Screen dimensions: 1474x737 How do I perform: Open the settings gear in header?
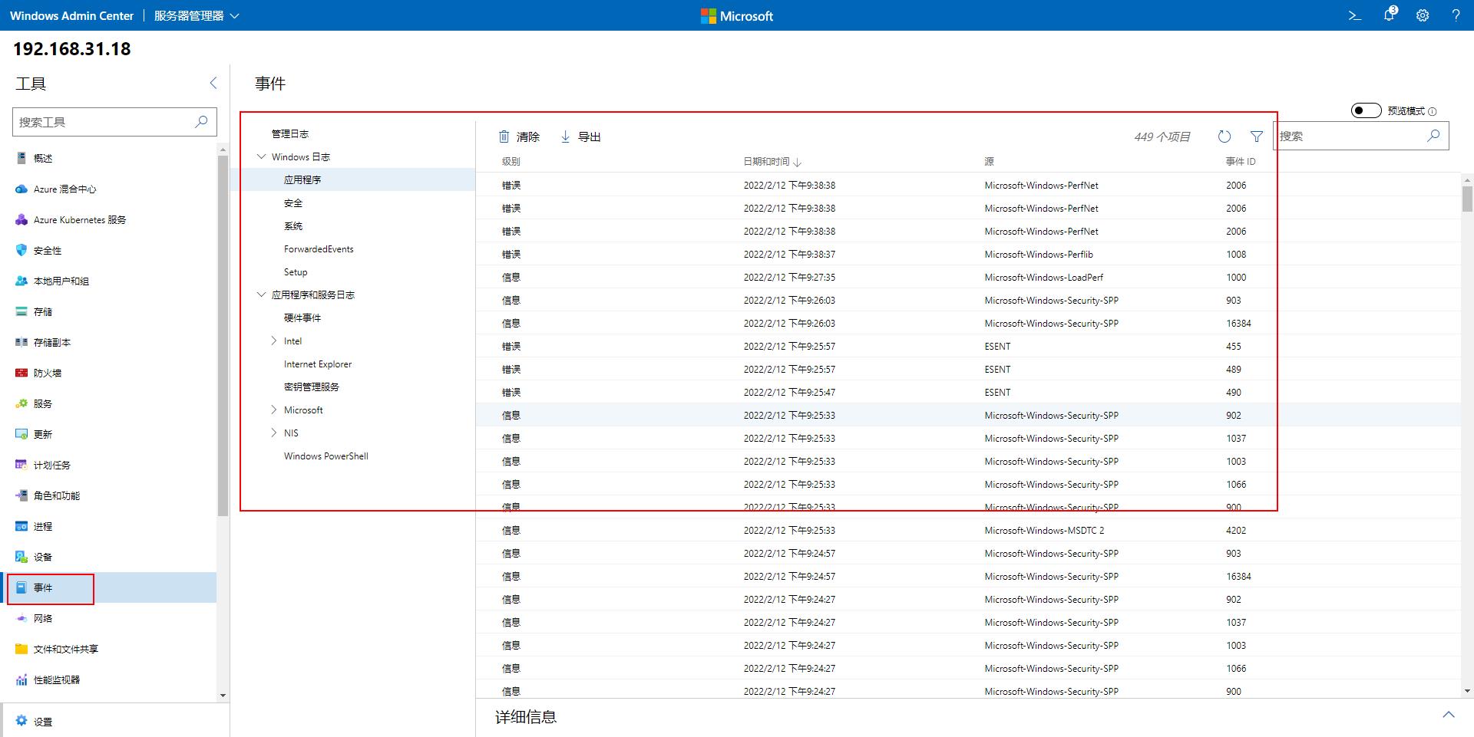click(x=1423, y=15)
